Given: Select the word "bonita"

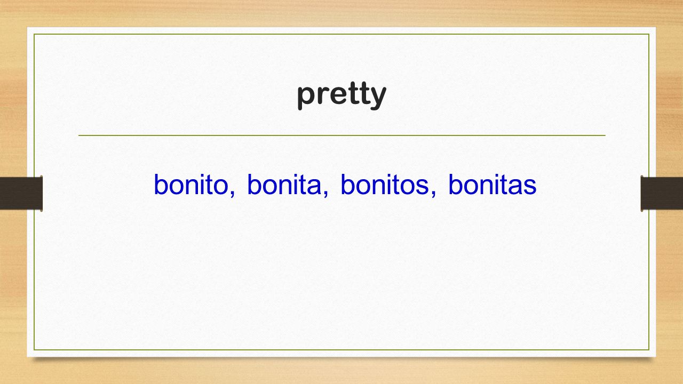Looking at the screenshot, I should point(285,185).
